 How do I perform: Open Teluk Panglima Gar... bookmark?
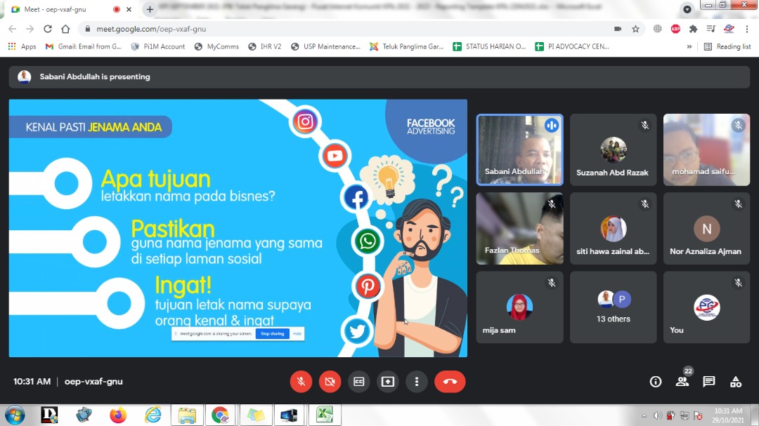(407, 46)
